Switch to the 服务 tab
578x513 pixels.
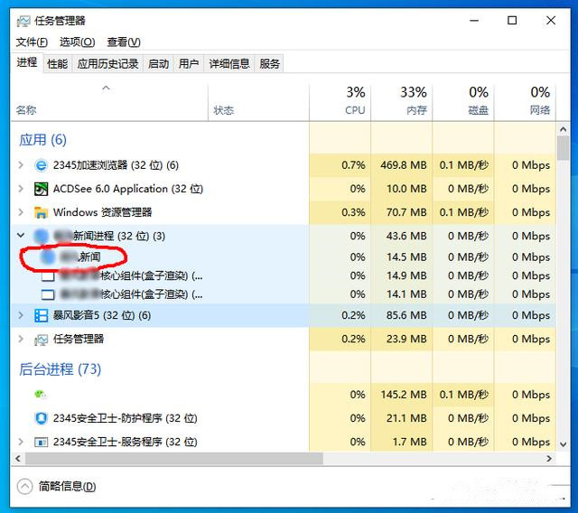click(x=269, y=64)
